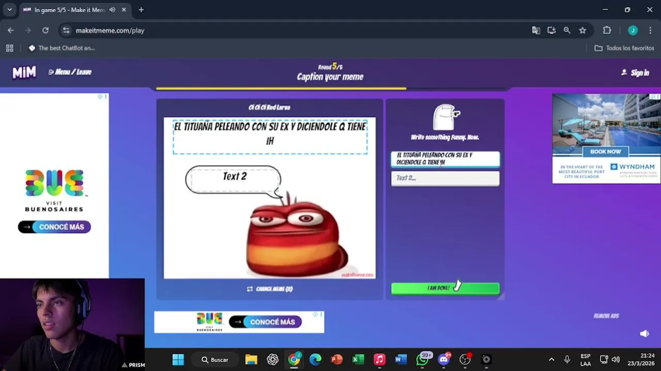The height and width of the screenshot is (371, 661).
Task: Open the translate page icon
Action: pyautogui.click(x=536, y=30)
